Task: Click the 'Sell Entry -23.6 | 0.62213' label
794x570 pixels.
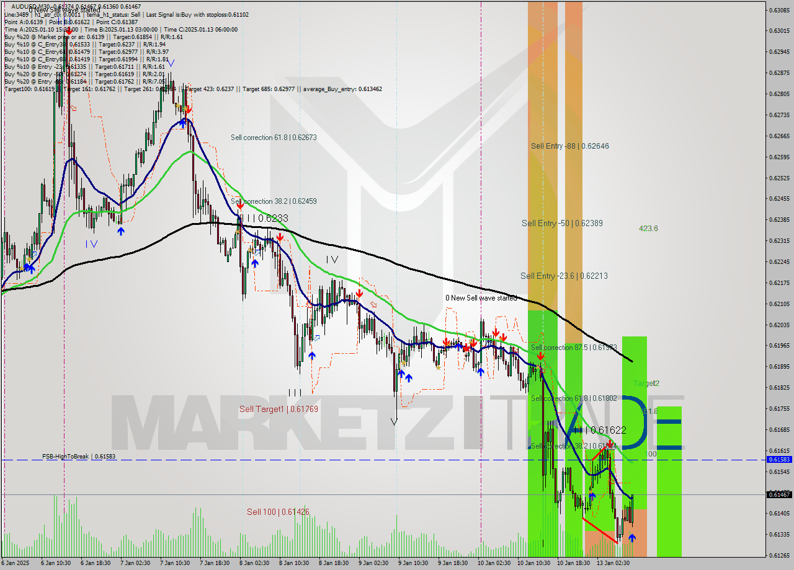Action: pyautogui.click(x=564, y=276)
